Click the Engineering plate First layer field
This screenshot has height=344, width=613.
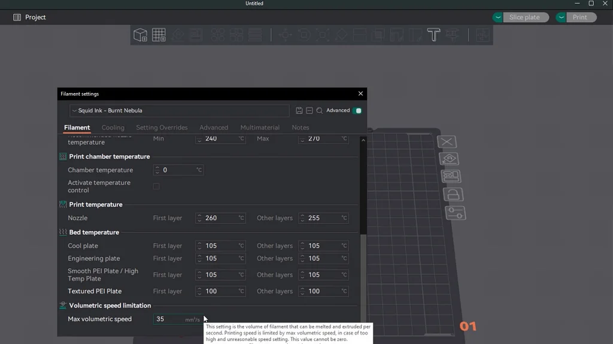tap(220, 258)
